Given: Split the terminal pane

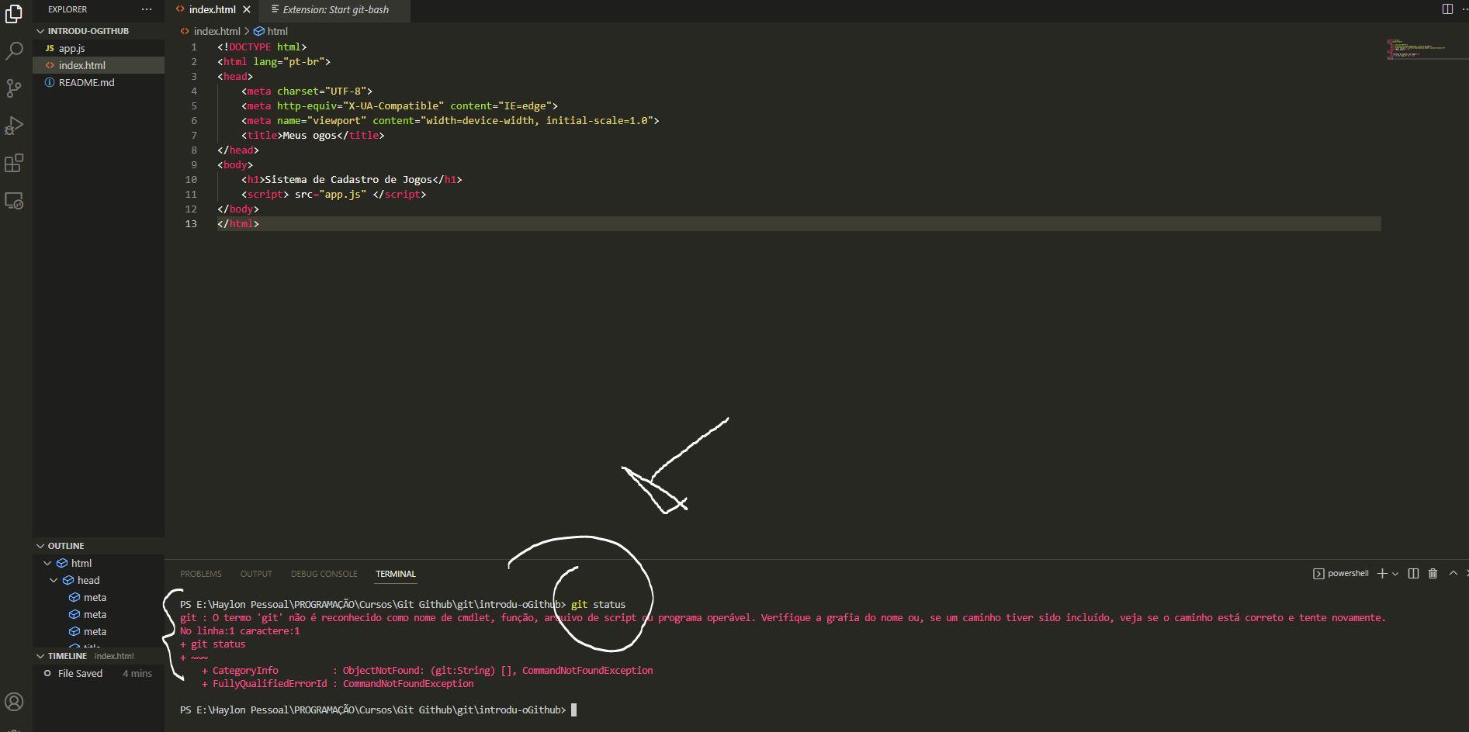Looking at the screenshot, I should (x=1413, y=574).
